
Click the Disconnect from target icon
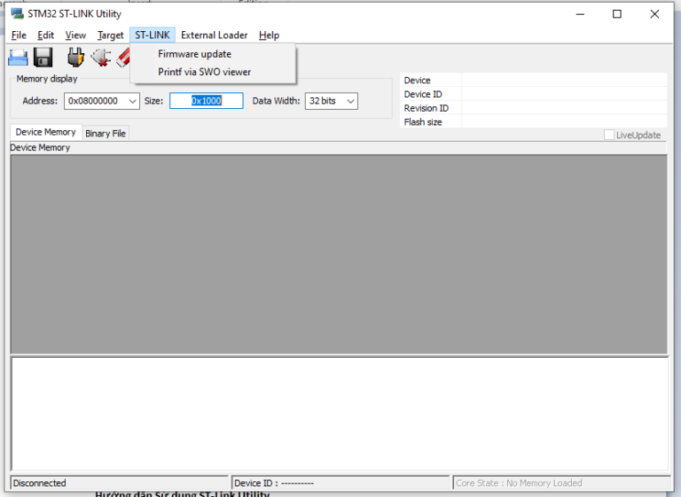101,58
